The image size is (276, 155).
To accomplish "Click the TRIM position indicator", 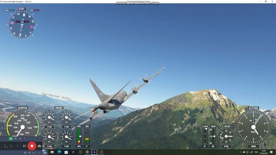I will point(213,136).
